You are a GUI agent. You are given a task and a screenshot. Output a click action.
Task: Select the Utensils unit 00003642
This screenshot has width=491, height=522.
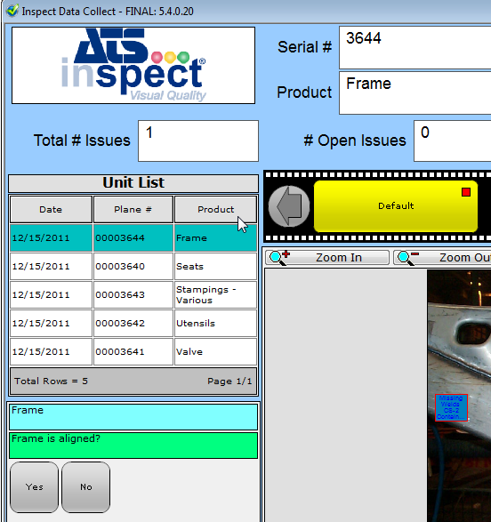point(133,324)
